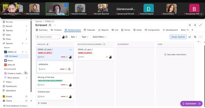Open the Moving of the task card

(x=55, y=81)
